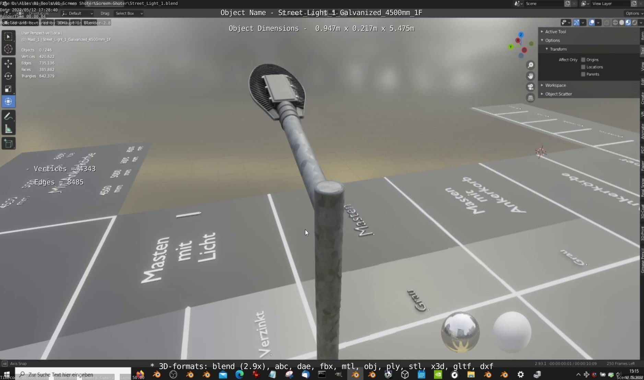
Task: Switch to material preview shading
Action: click(x=628, y=23)
